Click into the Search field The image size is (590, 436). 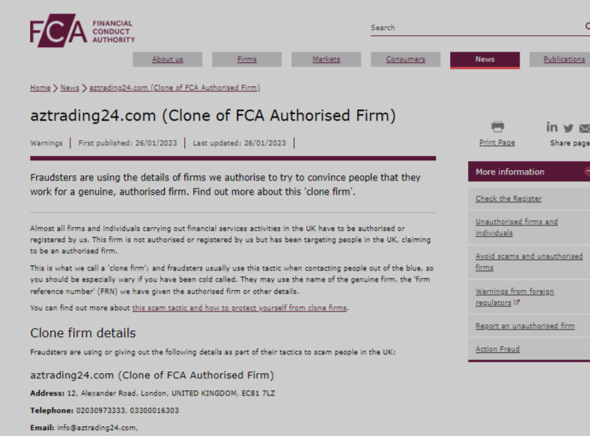pos(472,28)
